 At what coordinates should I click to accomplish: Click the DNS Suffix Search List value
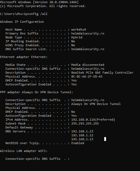pyautogui.click(x=88, y=49)
